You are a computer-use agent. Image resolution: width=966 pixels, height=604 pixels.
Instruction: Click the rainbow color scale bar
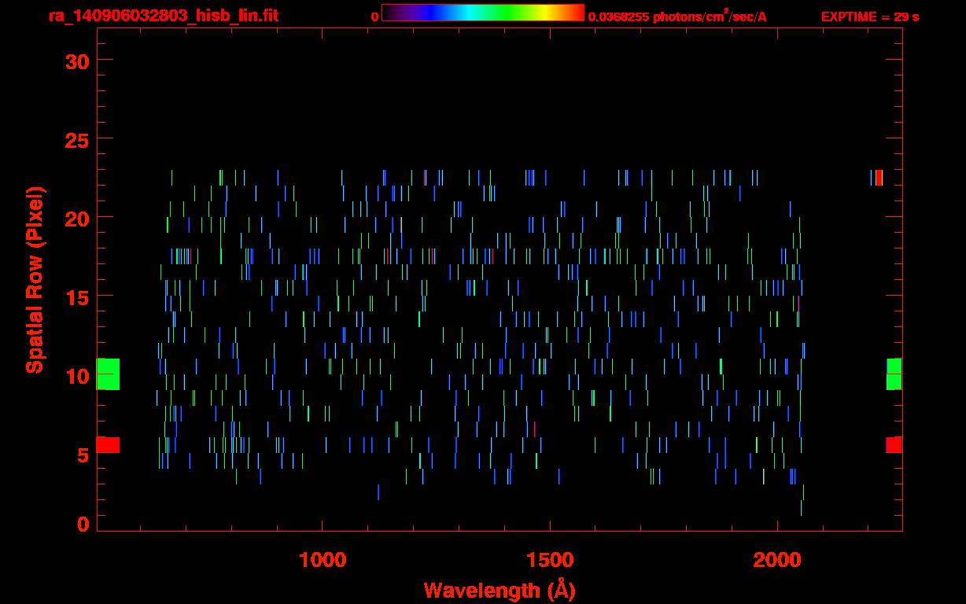point(483,13)
